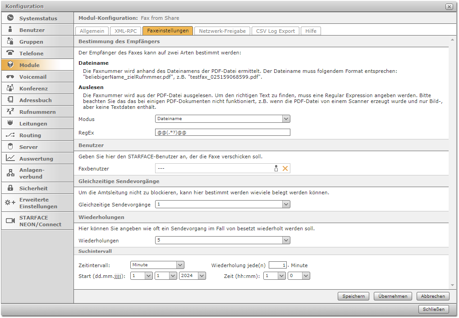The image size is (459, 318).
Task: Open the Zeitintervall Minute dropdown
Action: [180, 265]
